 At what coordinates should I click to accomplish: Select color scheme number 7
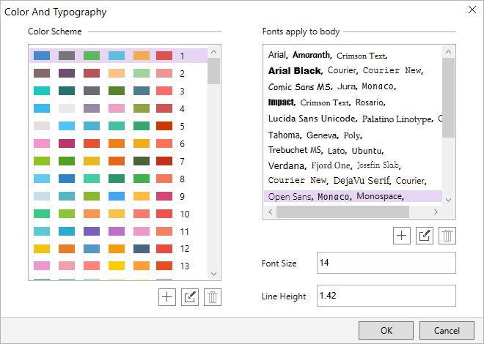(x=117, y=161)
